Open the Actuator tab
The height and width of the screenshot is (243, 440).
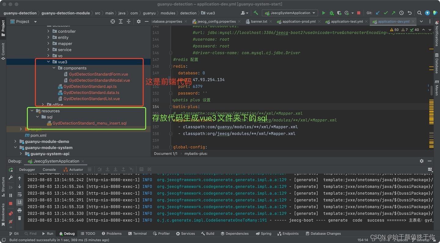(73, 170)
